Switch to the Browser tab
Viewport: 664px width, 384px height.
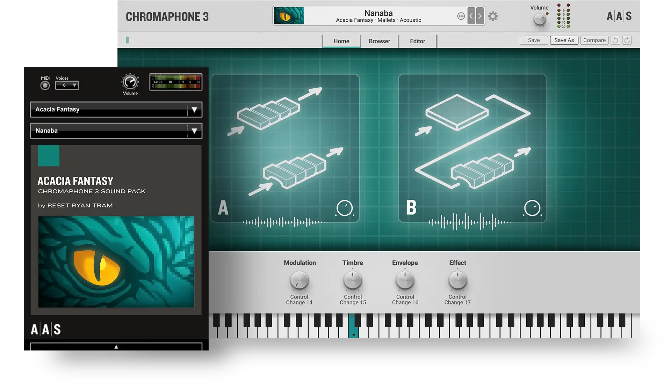pyautogui.click(x=380, y=41)
